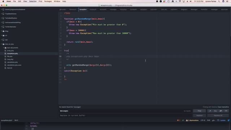Click the LF line ending indicator
The height and width of the screenshot is (130, 231).
pos(183,120)
